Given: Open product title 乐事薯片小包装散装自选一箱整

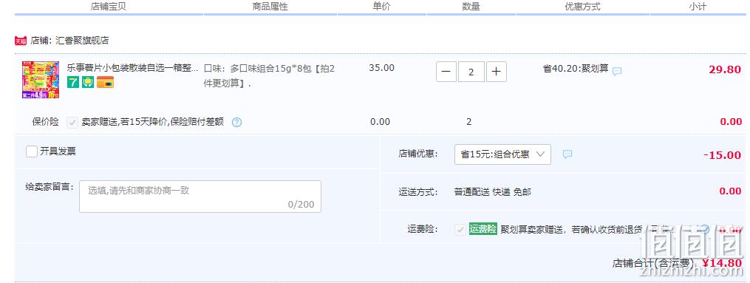Looking at the screenshot, I should pos(132,68).
